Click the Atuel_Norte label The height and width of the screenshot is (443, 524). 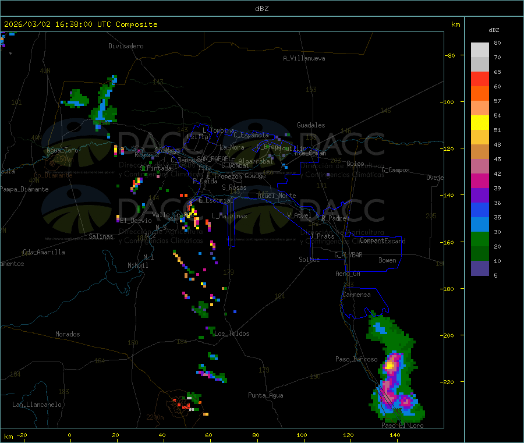pos(277,196)
